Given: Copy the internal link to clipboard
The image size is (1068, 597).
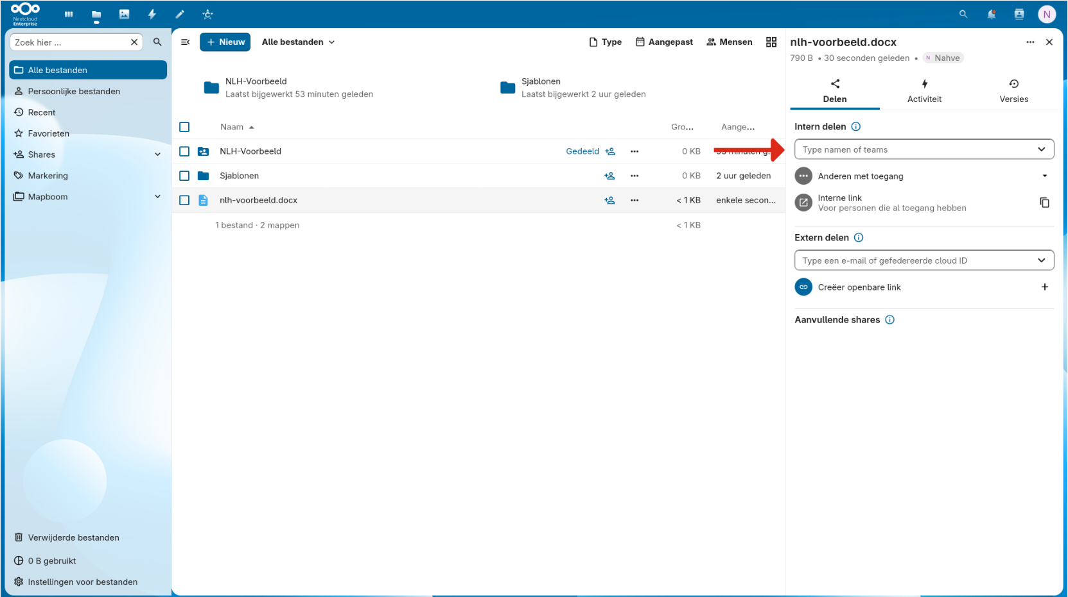Looking at the screenshot, I should (x=1045, y=203).
